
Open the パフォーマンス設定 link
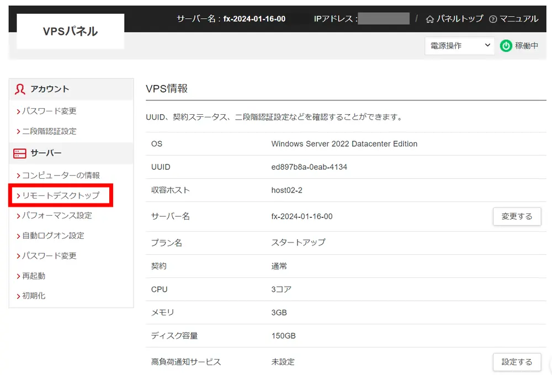(x=55, y=215)
